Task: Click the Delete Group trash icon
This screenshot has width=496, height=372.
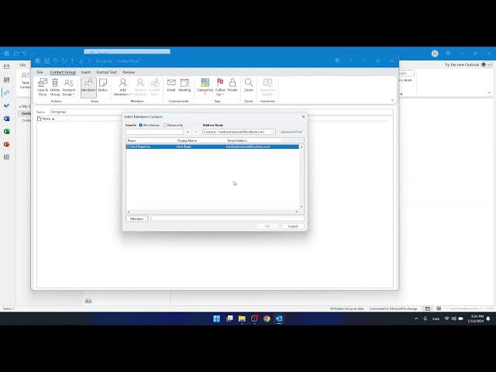Action: 55,88
